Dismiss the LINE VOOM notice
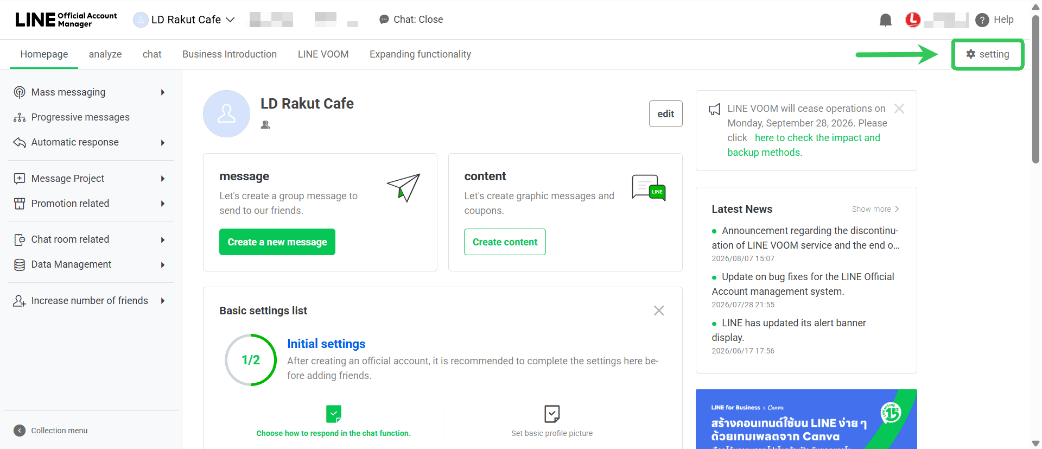Screen dimensions: 1042x449 [899, 109]
